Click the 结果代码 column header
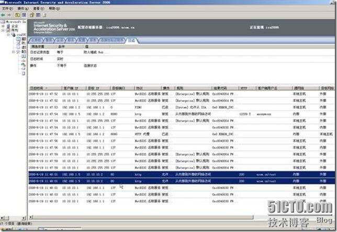The image size is (337, 232). pos(225,88)
